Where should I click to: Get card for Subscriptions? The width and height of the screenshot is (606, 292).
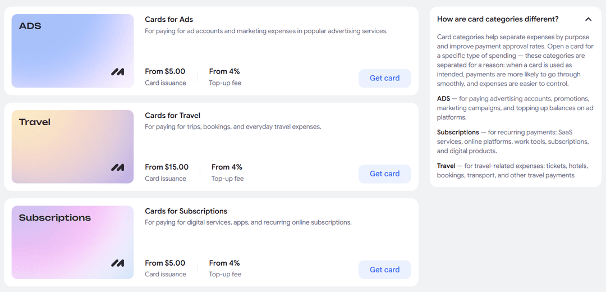tap(384, 270)
